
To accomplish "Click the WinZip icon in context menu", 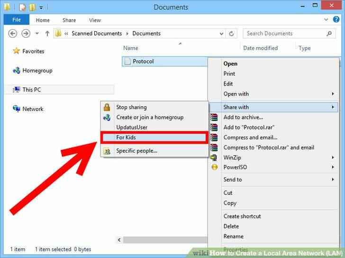I will pos(214,157).
